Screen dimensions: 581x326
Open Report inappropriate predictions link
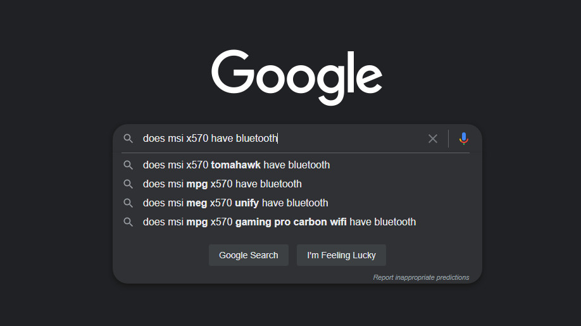point(421,277)
